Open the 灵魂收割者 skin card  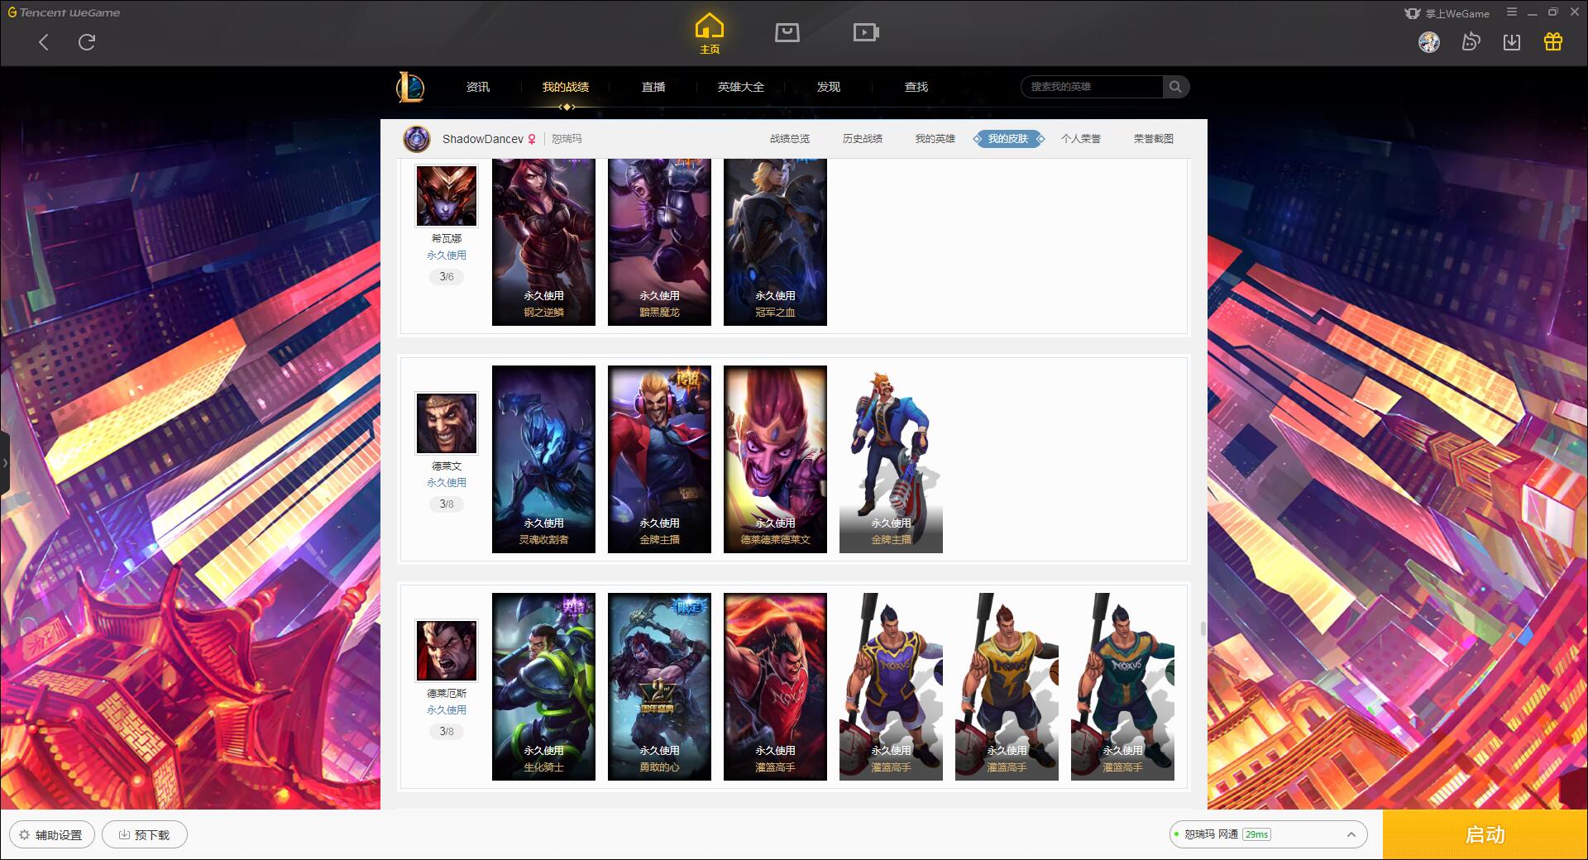(x=543, y=459)
